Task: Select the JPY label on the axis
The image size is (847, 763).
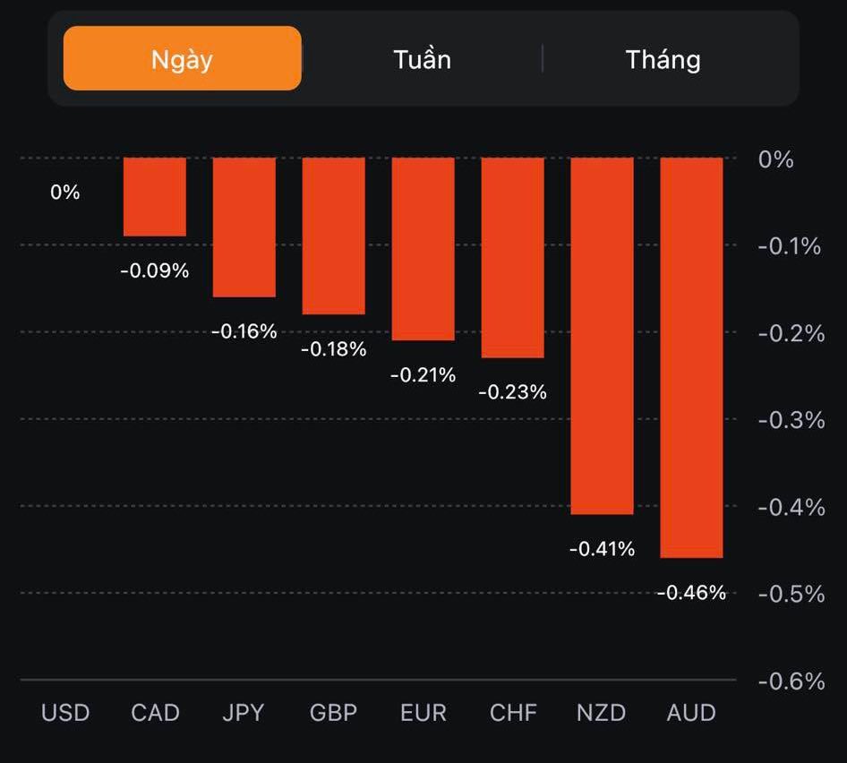Action: [x=244, y=713]
